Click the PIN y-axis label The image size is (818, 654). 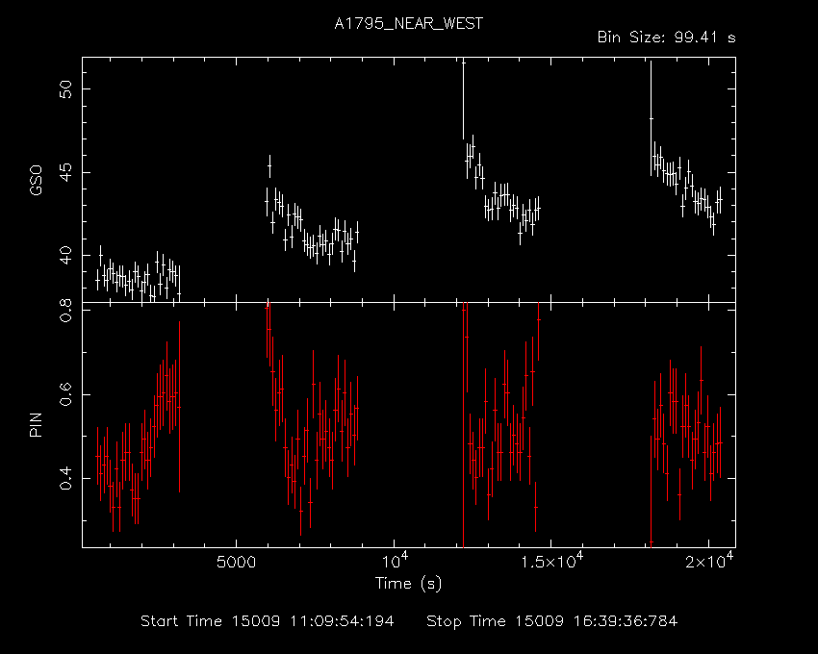(x=36, y=425)
